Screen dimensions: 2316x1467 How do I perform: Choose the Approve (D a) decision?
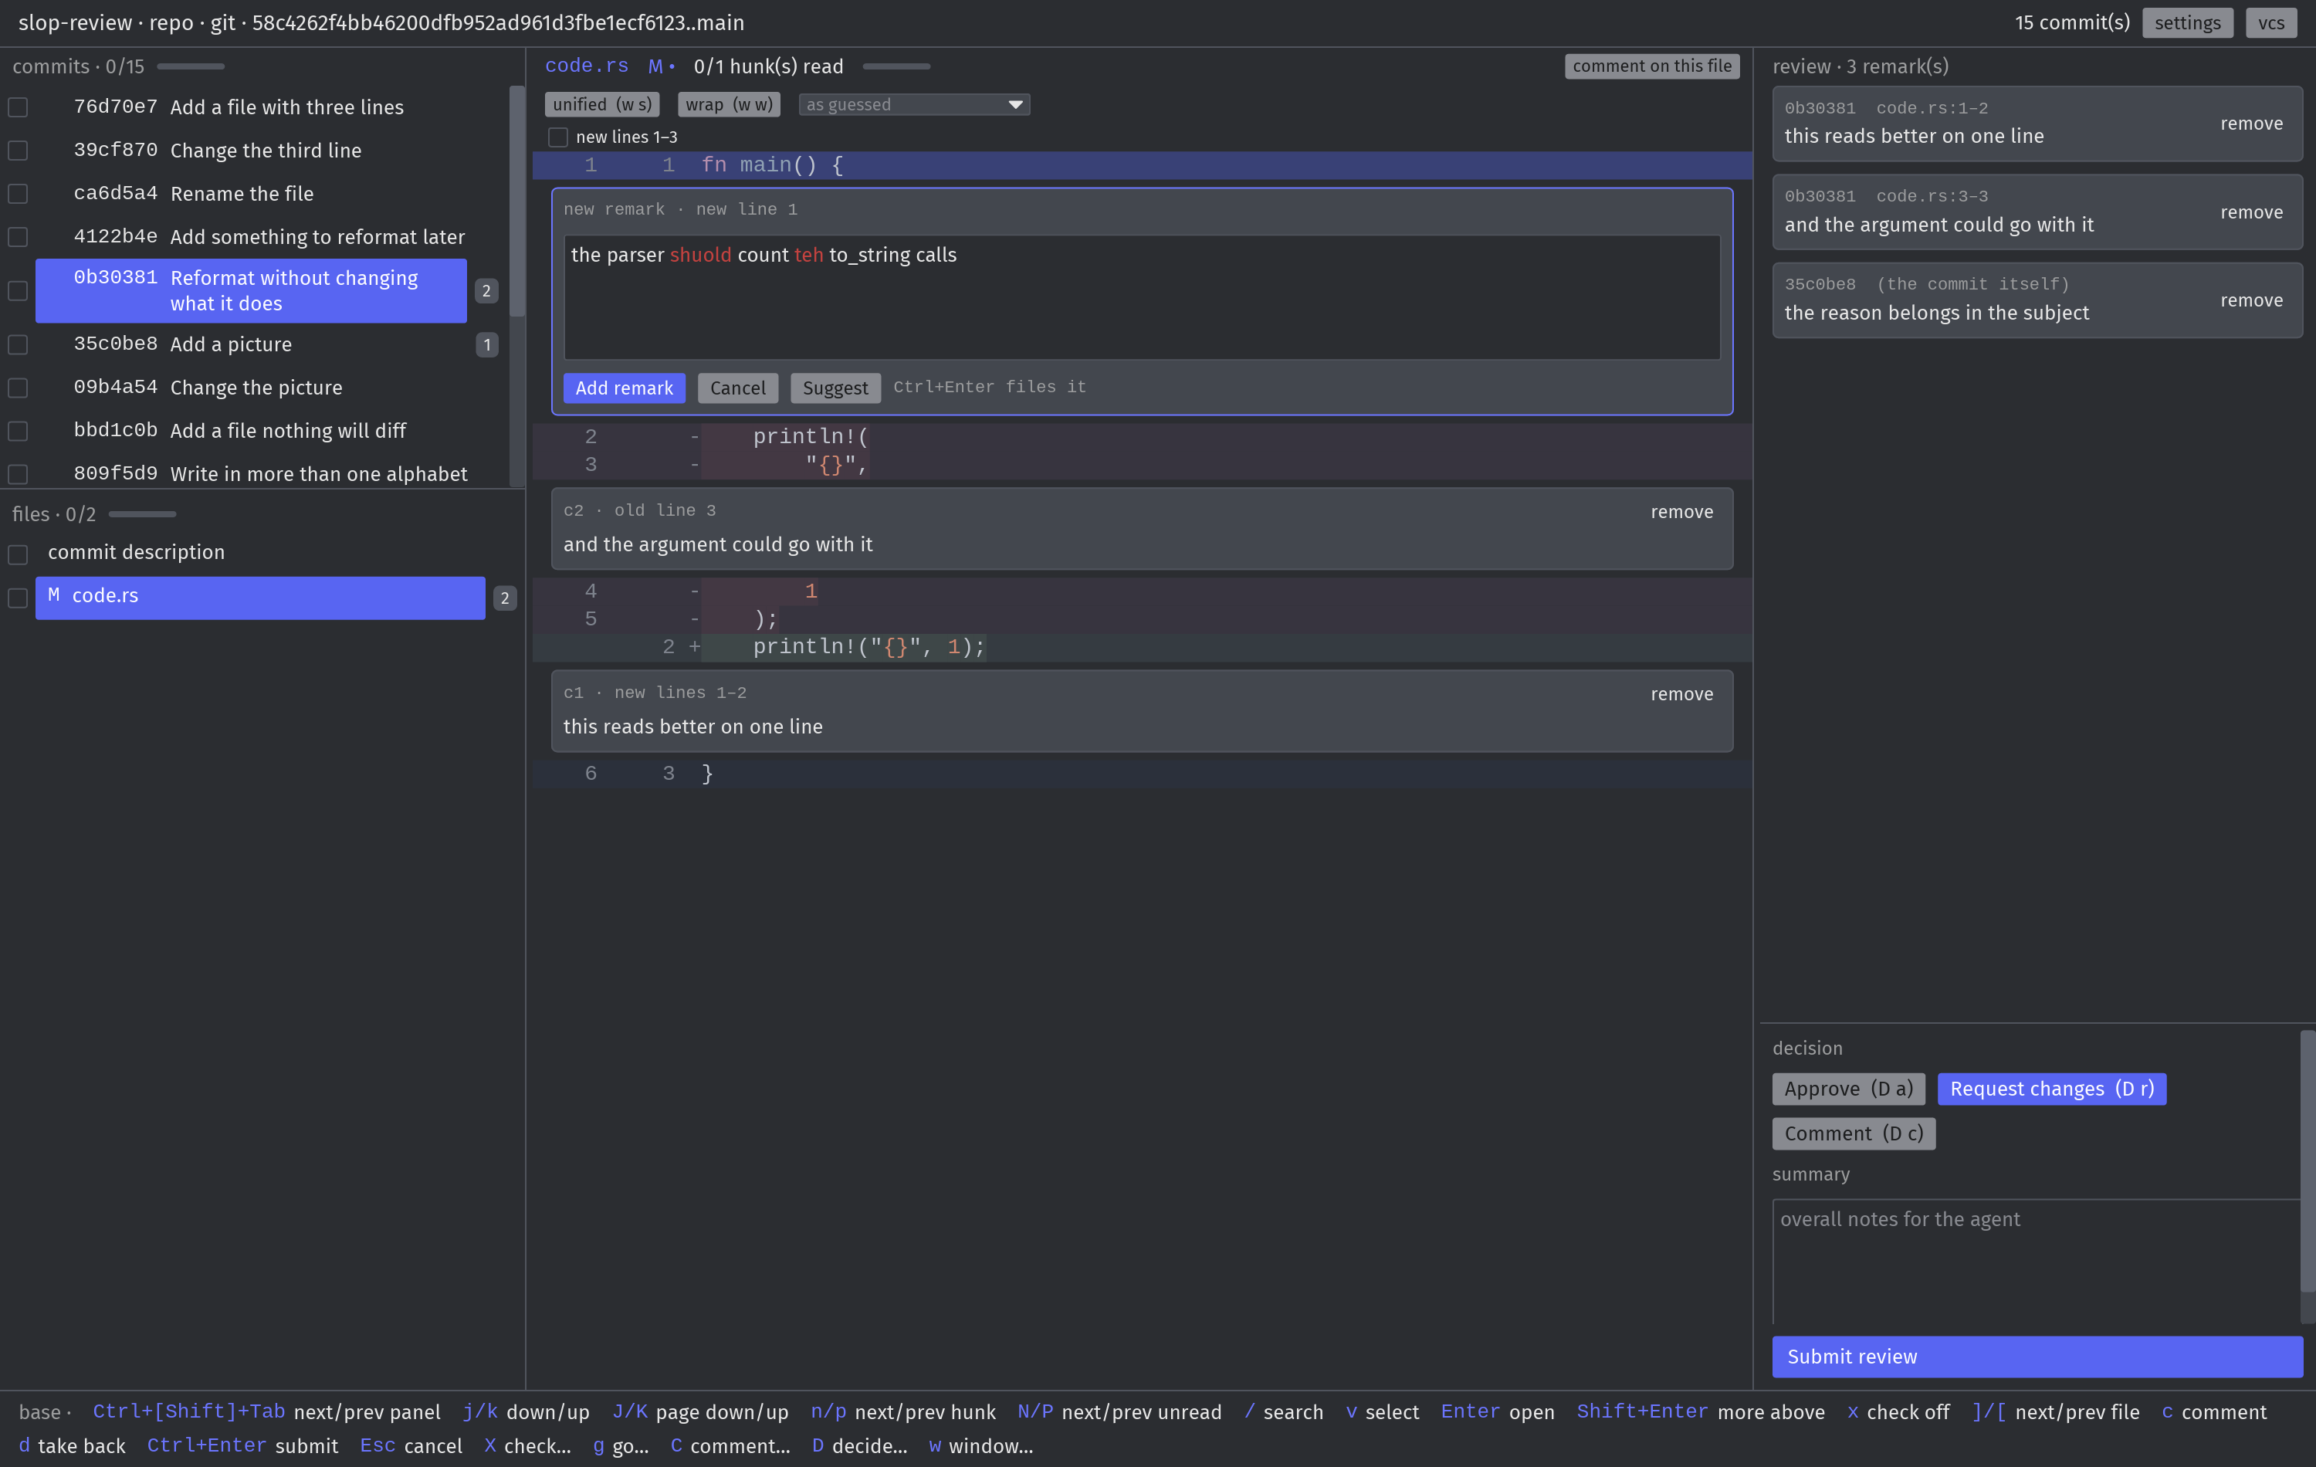[1849, 1089]
